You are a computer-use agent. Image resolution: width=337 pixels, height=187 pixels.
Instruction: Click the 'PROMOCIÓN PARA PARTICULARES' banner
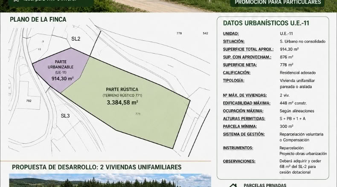pyautogui.click(x=278, y=3)
